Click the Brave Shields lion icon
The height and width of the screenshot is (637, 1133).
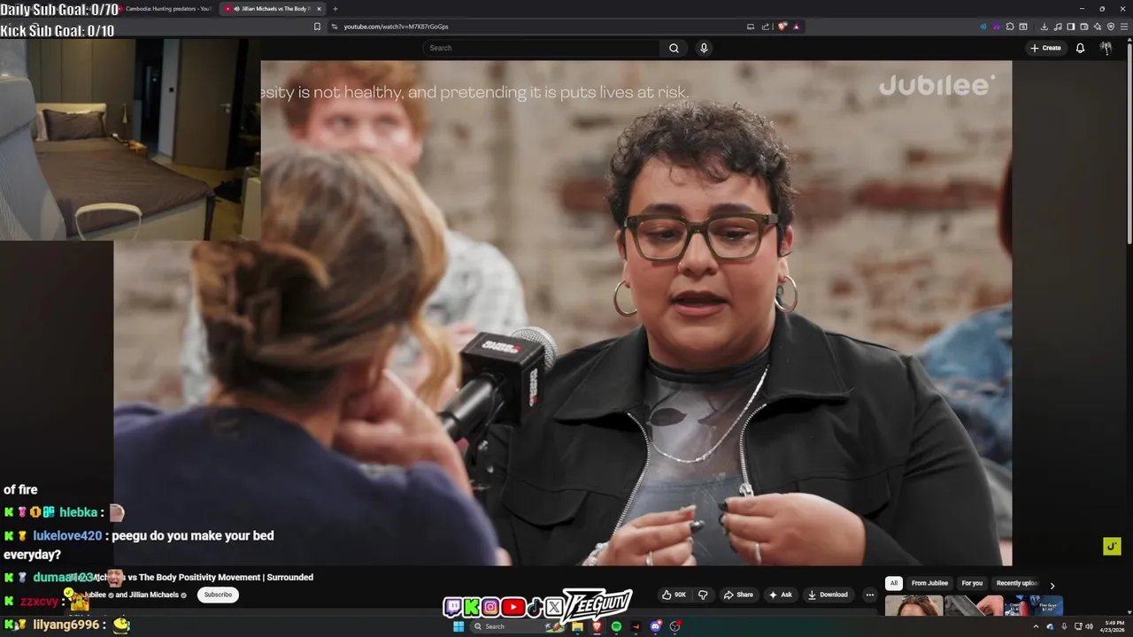pos(782,27)
